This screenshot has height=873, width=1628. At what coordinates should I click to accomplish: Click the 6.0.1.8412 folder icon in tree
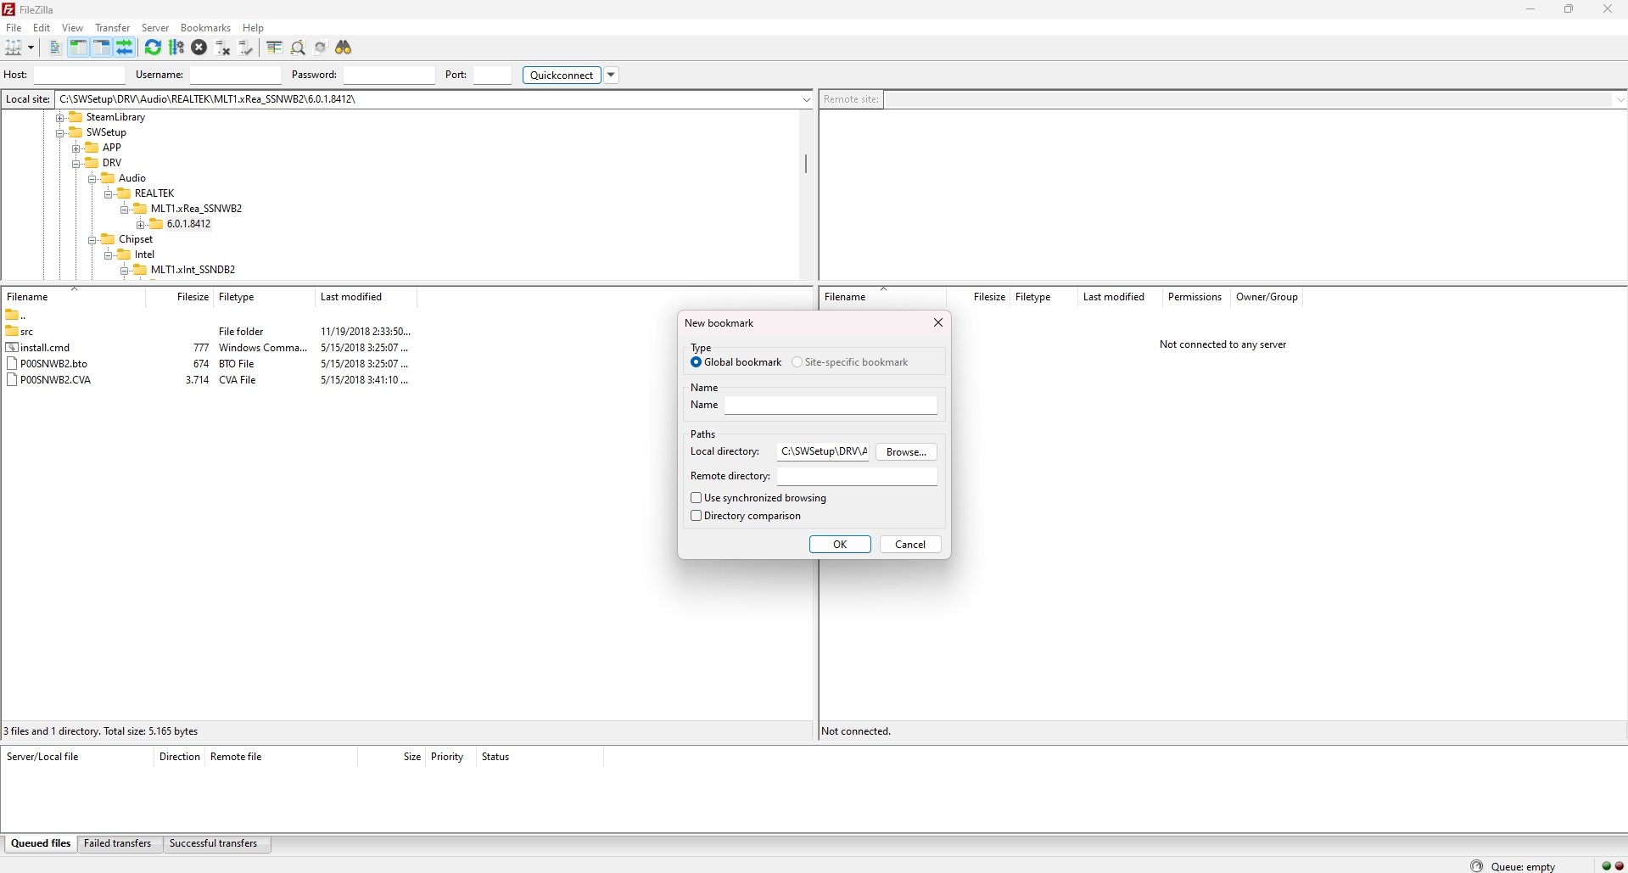[156, 224]
